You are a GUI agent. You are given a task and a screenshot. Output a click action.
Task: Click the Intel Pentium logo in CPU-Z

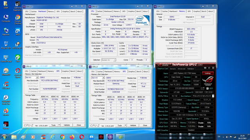[x=142, y=21]
